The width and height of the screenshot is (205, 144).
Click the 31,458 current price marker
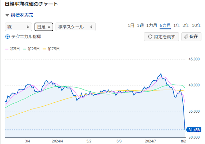tap(194, 130)
